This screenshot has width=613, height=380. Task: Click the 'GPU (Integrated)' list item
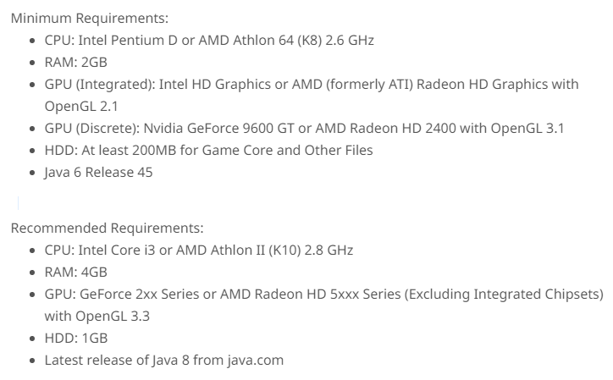point(312,84)
